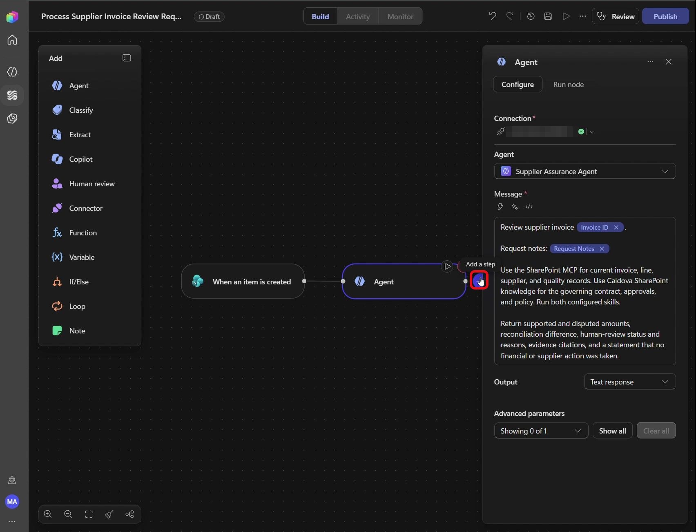Select the Build tab
Image resolution: width=696 pixels, height=532 pixels.
coord(320,16)
